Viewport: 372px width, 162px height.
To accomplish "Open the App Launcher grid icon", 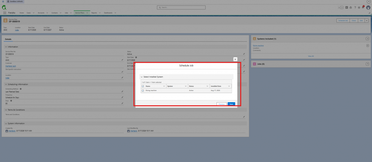I will (5, 13).
